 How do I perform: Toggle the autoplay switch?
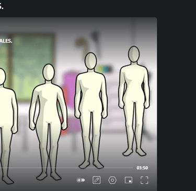[x=80, y=180]
